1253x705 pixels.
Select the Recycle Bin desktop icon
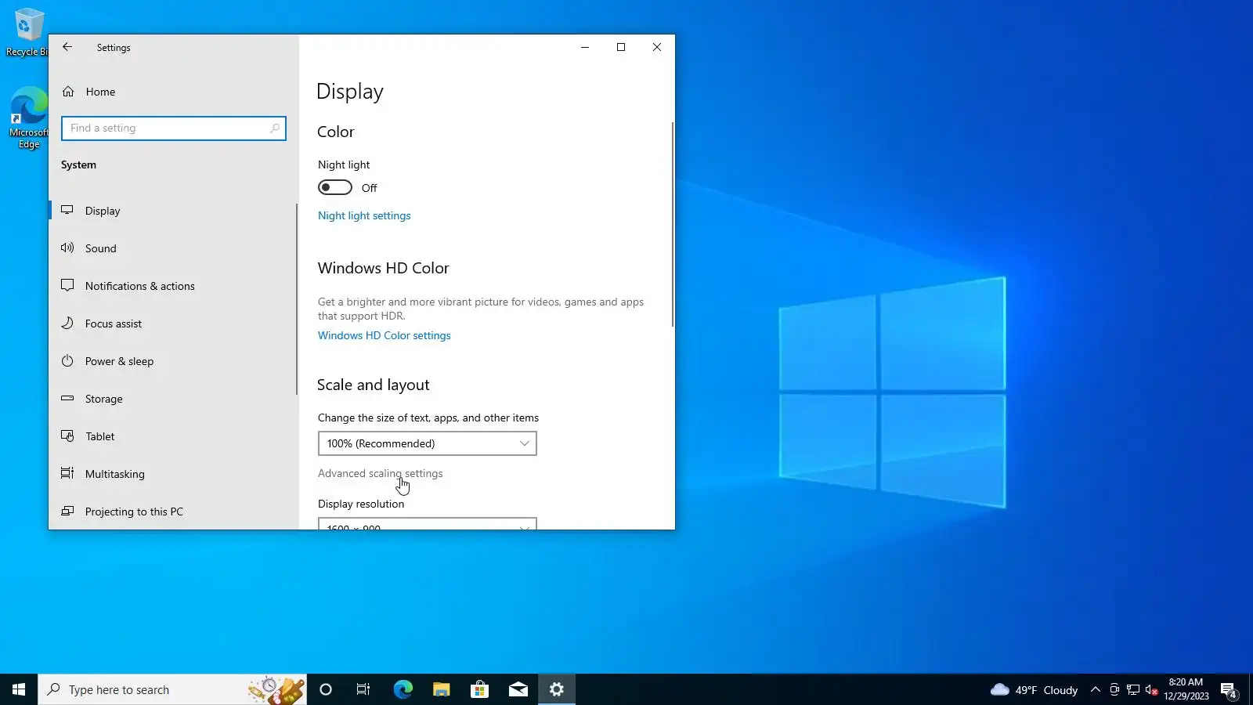click(27, 33)
